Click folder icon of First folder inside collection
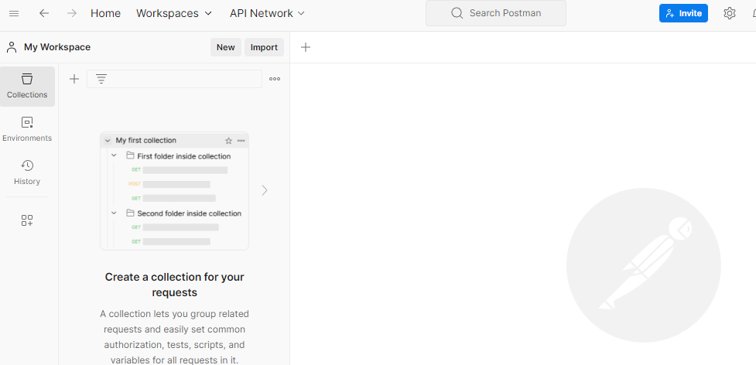This screenshot has width=756, height=365. pyautogui.click(x=130, y=155)
